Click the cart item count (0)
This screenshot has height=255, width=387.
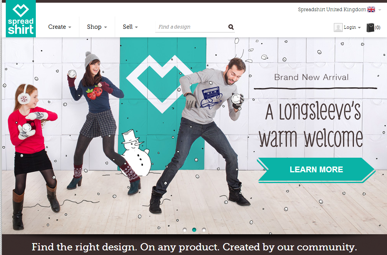pos(377,27)
